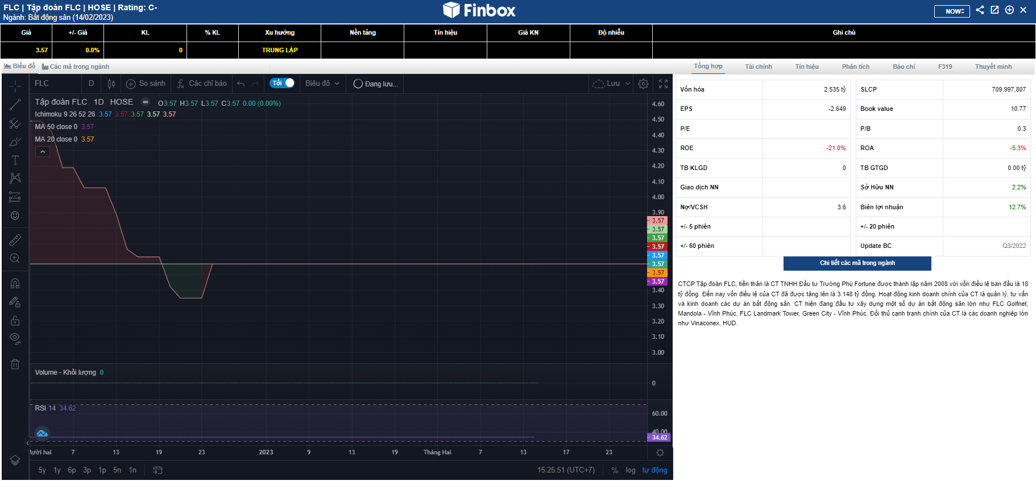Select the text annotation tool
This screenshot has height=497, width=1036.
pos(15,160)
